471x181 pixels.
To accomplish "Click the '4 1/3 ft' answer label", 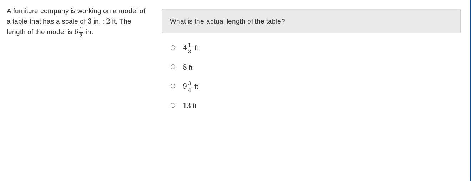I will pyautogui.click(x=191, y=48).
